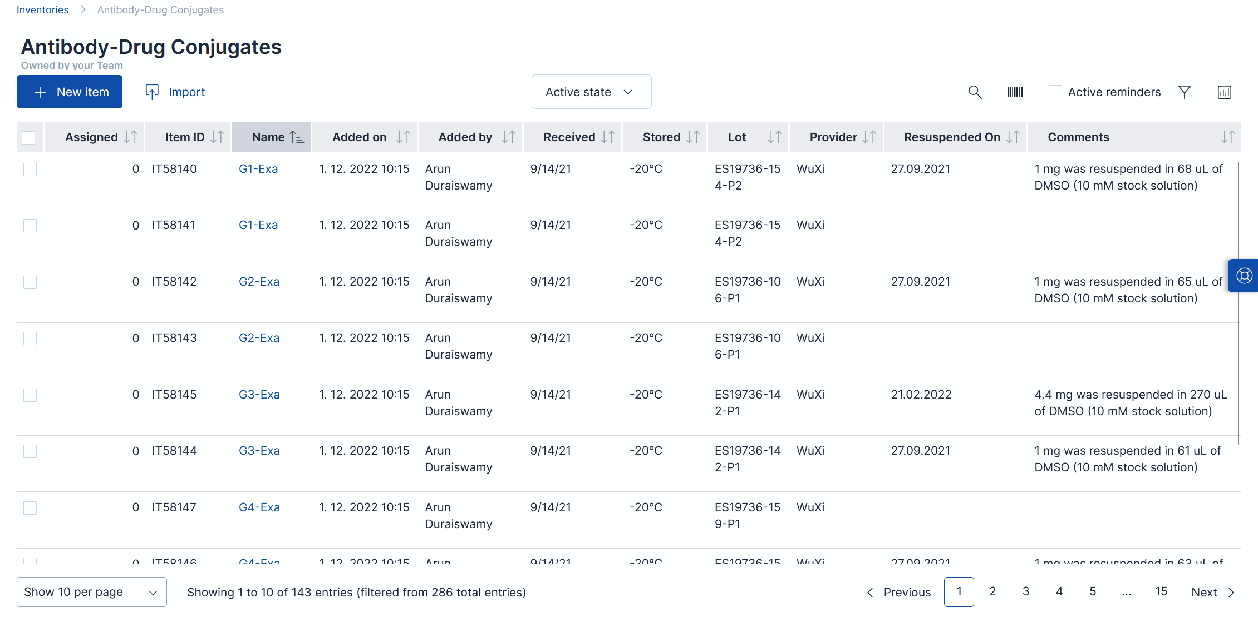Expand the Active state dropdown
The width and height of the screenshot is (1258, 617).
point(591,92)
